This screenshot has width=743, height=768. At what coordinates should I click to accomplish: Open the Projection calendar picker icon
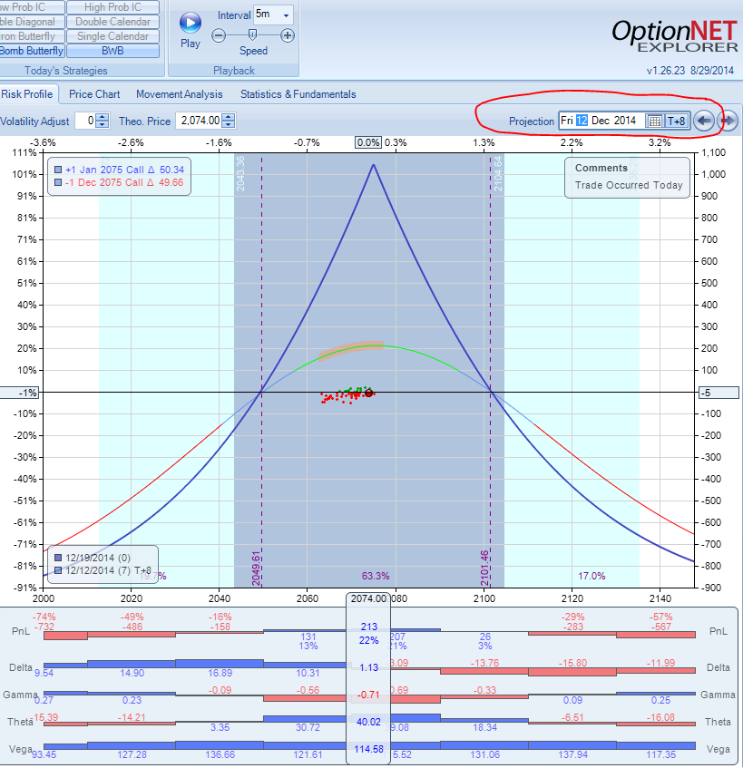pyautogui.click(x=654, y=121)
